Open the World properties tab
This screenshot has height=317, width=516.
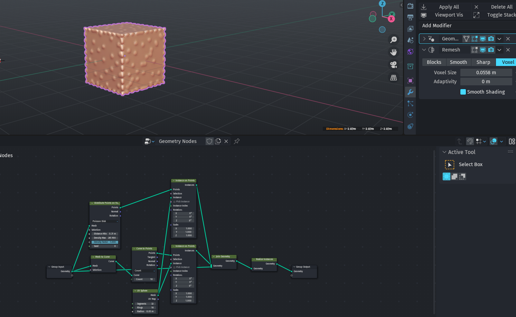[410, 51]
